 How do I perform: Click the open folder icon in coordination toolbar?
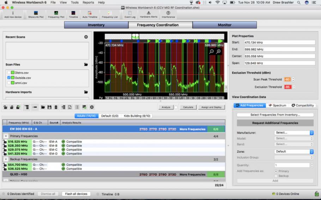(43, 107)
